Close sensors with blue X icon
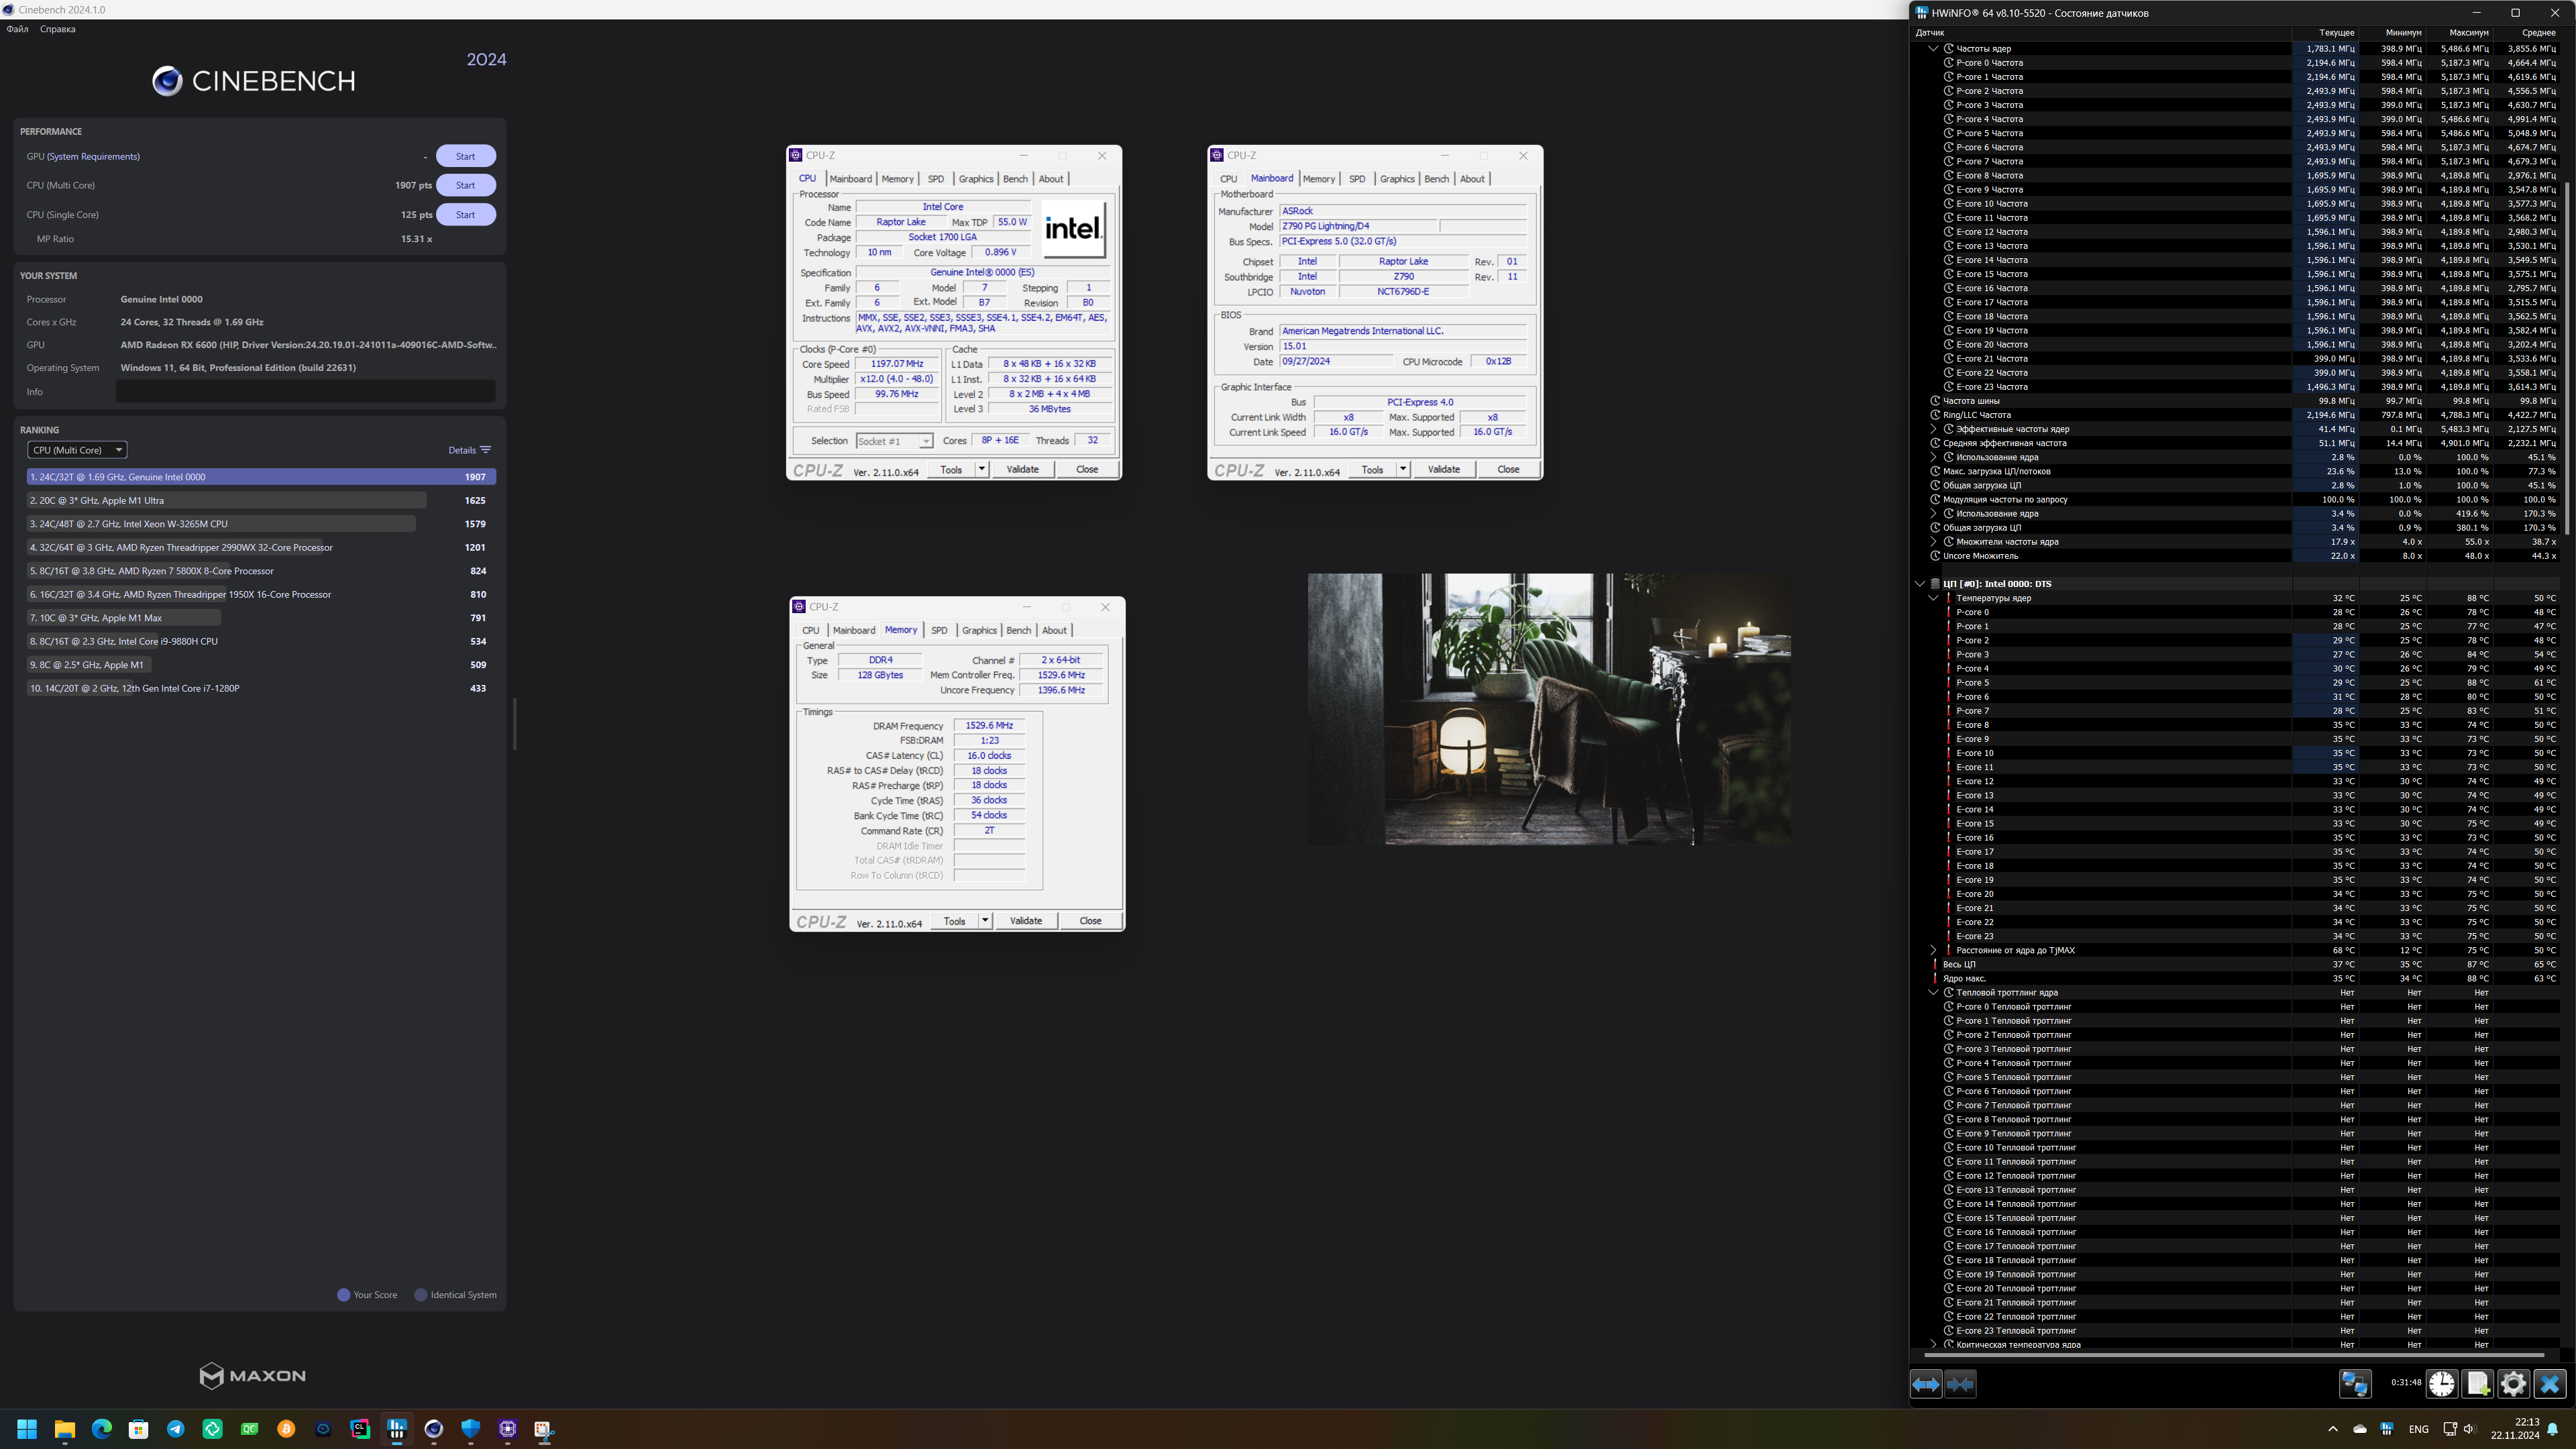Viewport: 2576px width, 1449px height. point(2549,1384)
